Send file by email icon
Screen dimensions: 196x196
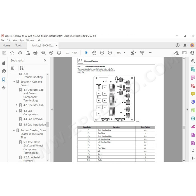coord(184,53)
